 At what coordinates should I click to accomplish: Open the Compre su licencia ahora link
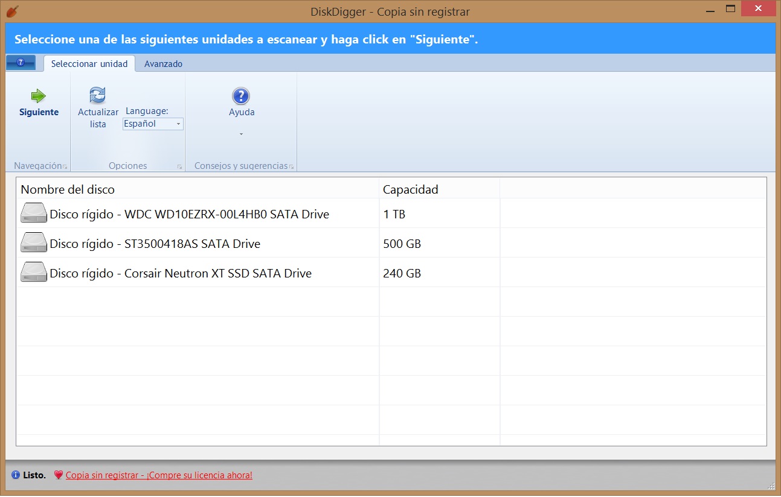pos(159,475)
